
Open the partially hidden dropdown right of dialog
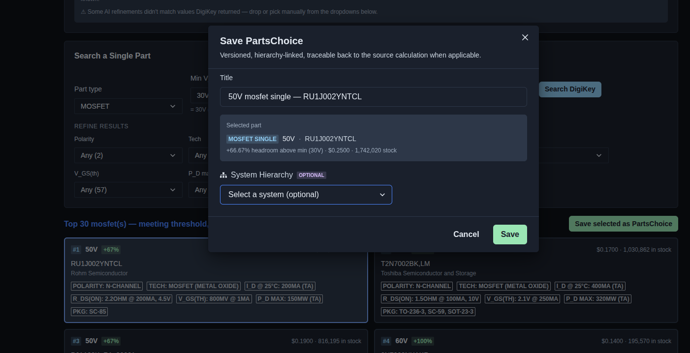pos(574,155)
